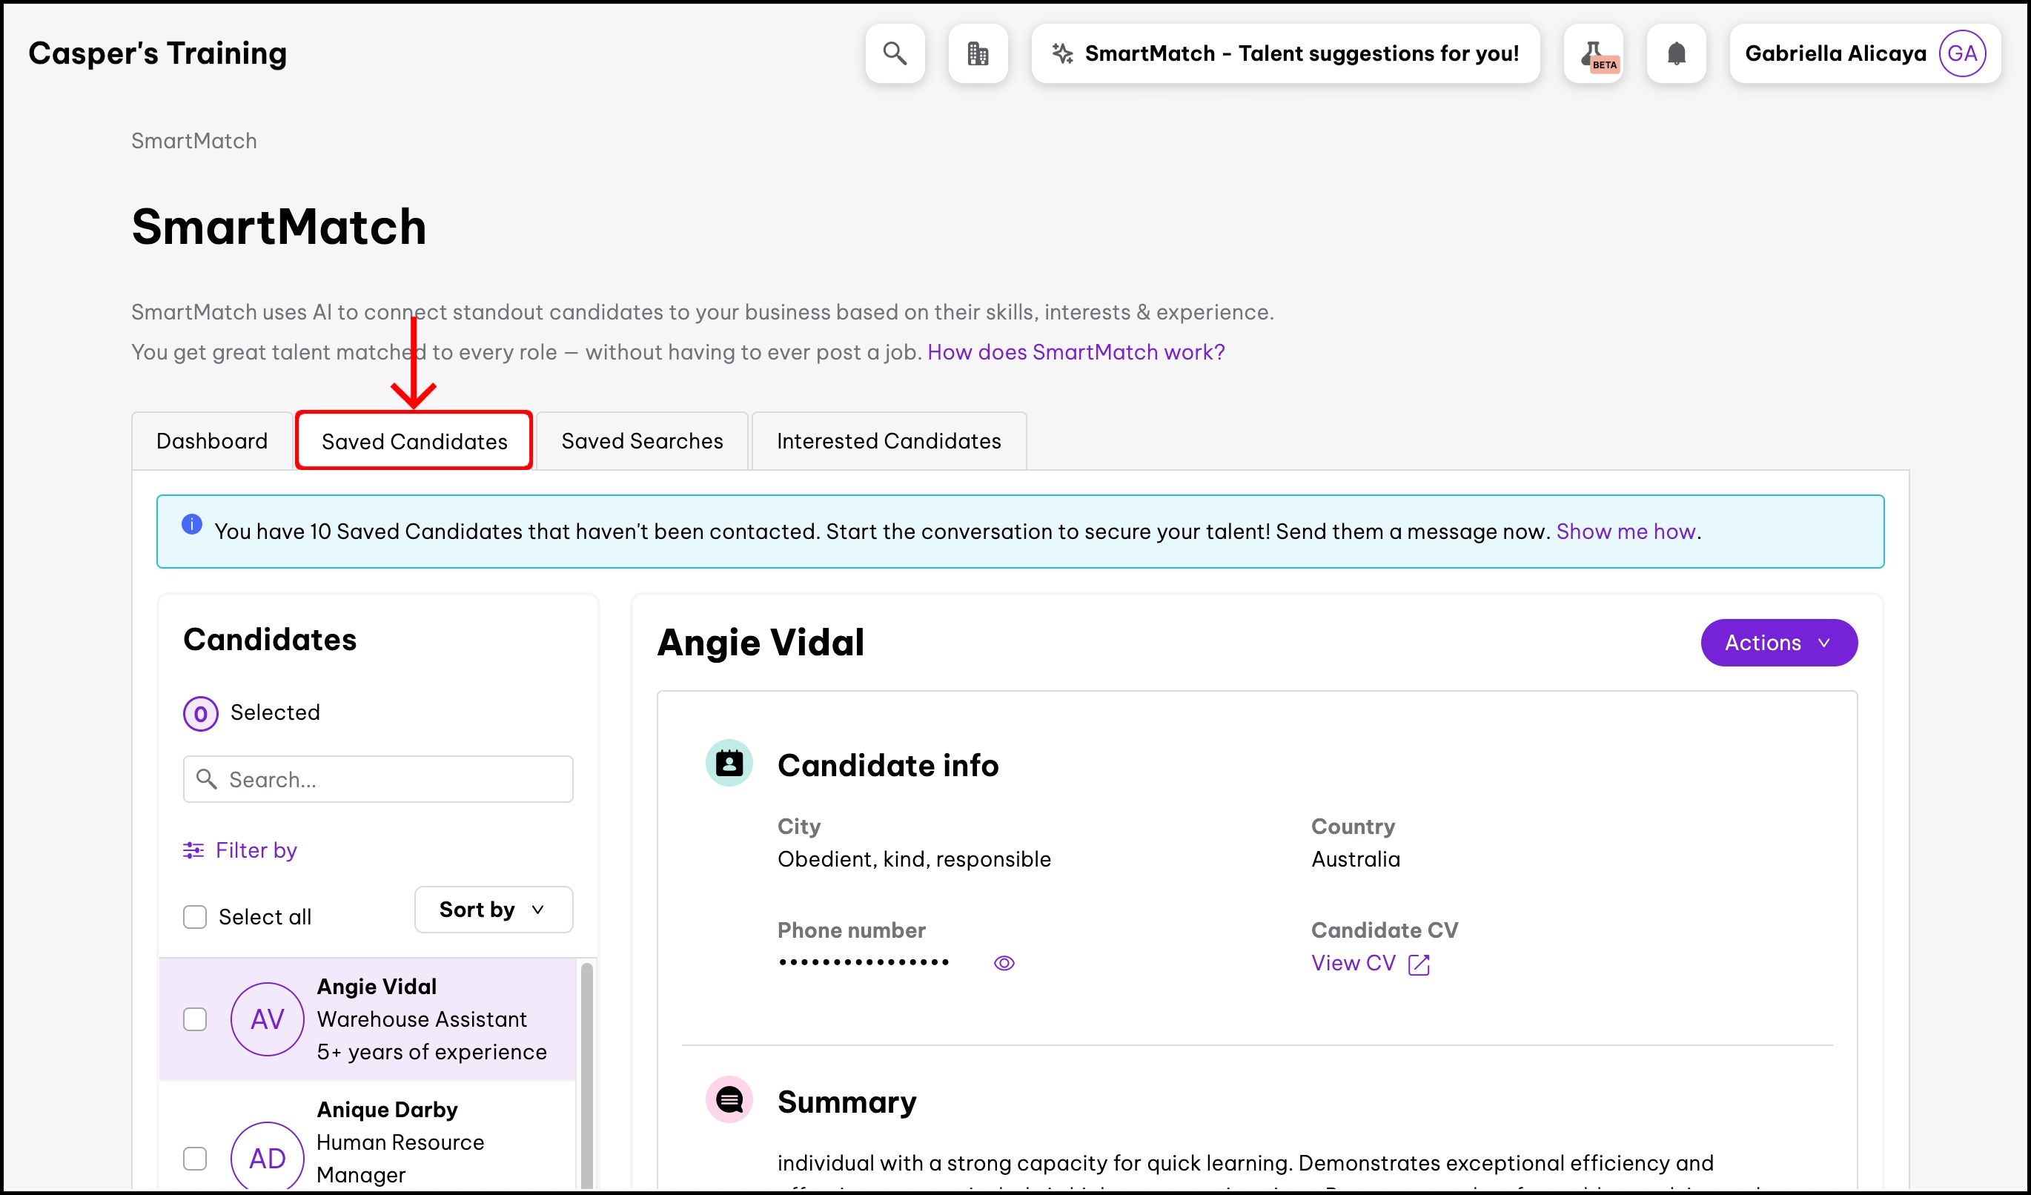Screen dimensions: 2031x1195
Task: Click the Candidate info calendar icon
Action: 729,762
